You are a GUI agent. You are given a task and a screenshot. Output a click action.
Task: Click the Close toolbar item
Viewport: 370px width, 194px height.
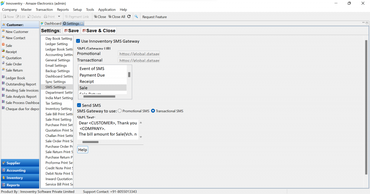tap(100, 17)
